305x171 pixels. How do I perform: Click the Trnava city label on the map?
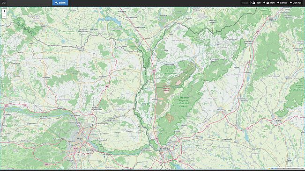point(220,110)
